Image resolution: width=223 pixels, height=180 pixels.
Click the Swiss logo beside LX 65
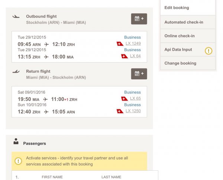click(x=125, y=98)
